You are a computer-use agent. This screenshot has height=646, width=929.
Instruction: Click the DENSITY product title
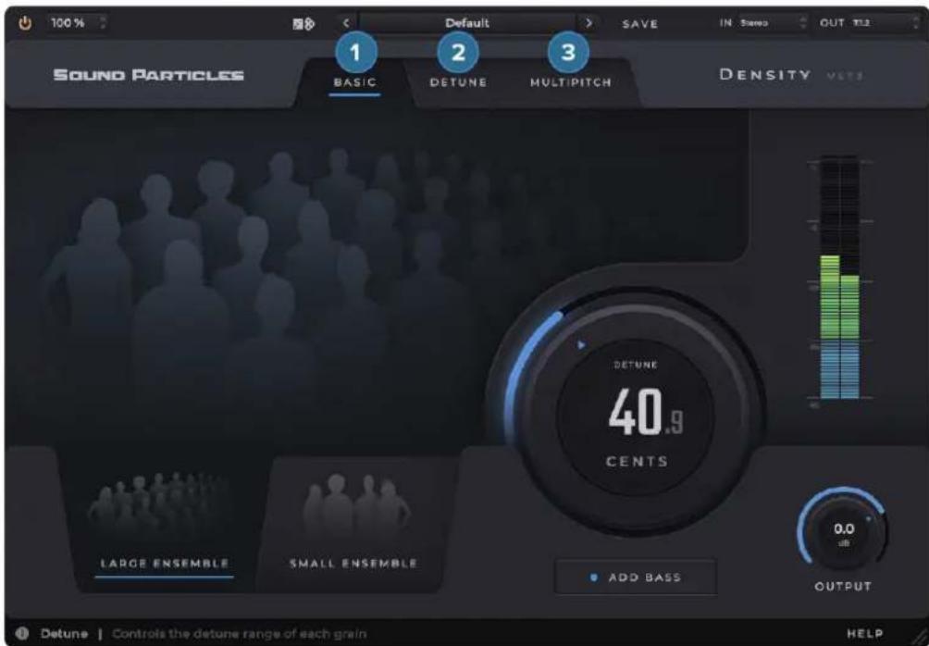click(765, 75)
